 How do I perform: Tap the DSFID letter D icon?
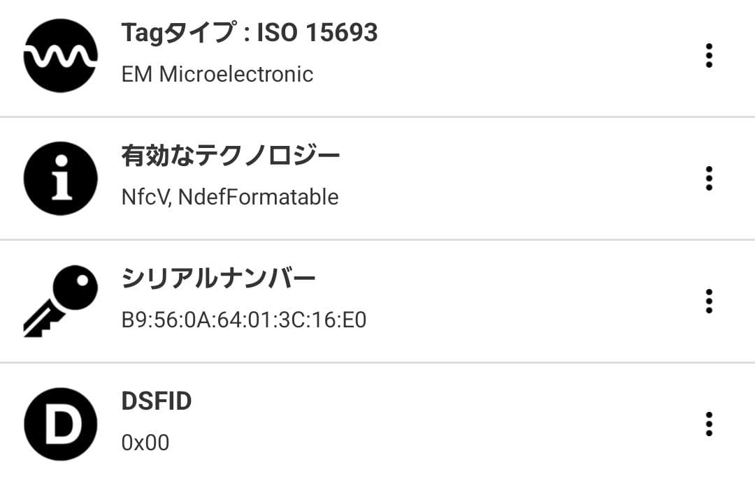point(60,424)
